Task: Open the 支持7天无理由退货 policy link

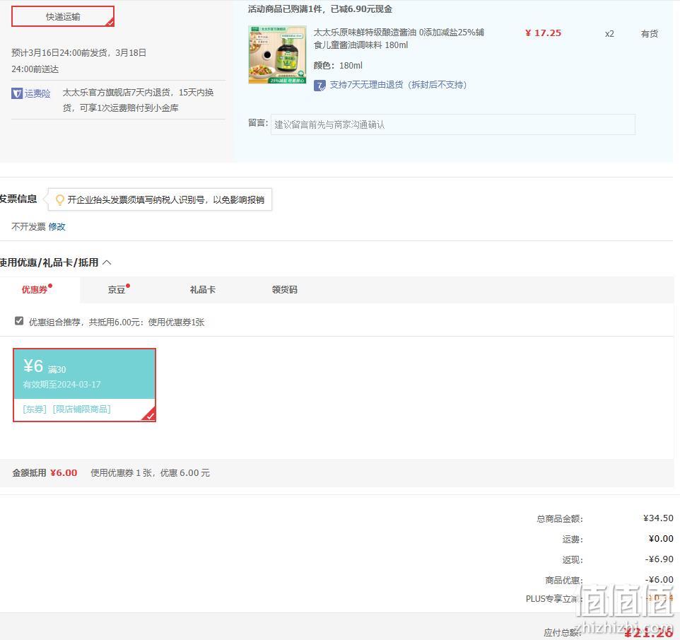Action: pos(398,85)
